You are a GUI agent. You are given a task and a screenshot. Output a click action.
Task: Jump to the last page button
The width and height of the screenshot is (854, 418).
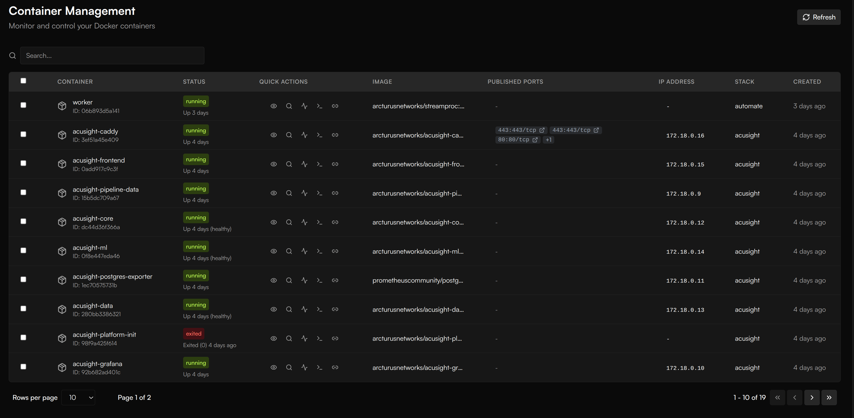pyautogui.click(x=829, y=398)
